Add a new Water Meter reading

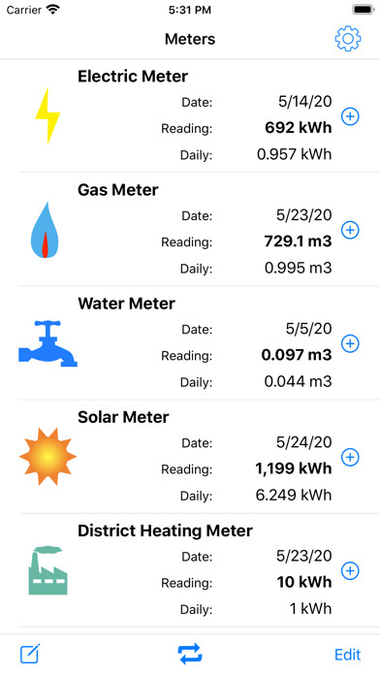[x=350, y=343]
